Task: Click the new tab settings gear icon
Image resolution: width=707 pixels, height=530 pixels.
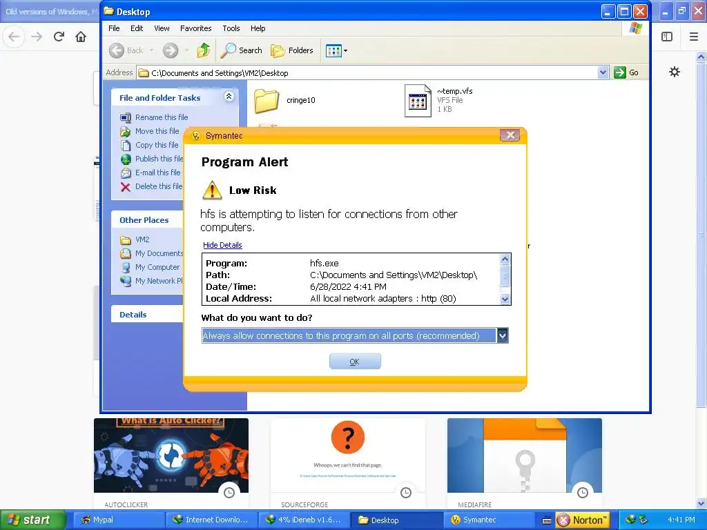Action: tap(675, 72)
